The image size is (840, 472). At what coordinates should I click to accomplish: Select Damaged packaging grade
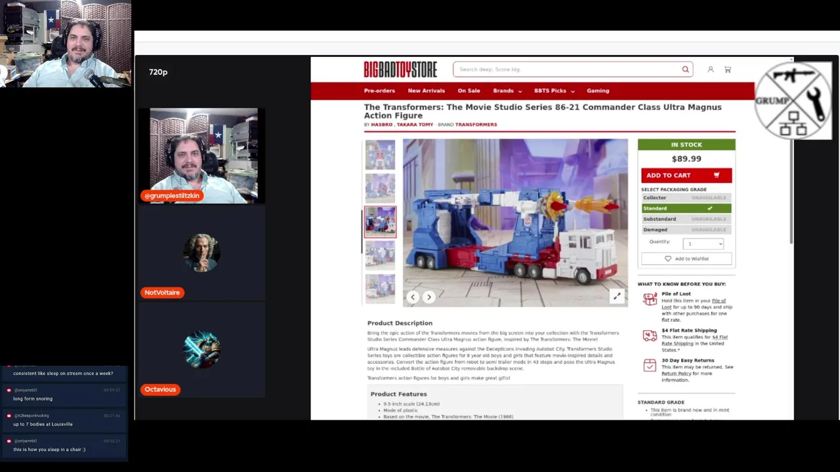(686, 229)
